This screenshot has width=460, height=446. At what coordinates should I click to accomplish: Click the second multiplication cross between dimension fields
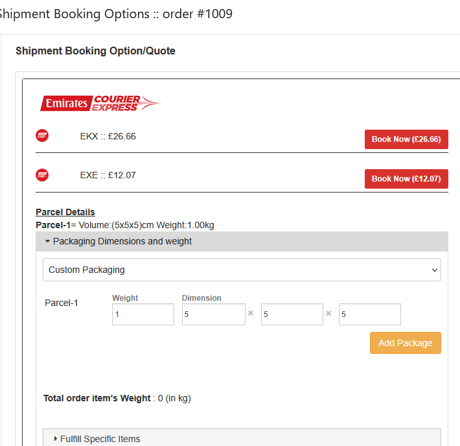tap(328, 313)
